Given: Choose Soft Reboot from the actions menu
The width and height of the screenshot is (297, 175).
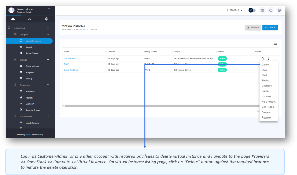Looking at the screenshot, I should coord(268,107).
